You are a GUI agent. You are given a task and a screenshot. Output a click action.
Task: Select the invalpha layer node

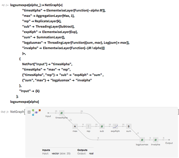pos(156,139)
